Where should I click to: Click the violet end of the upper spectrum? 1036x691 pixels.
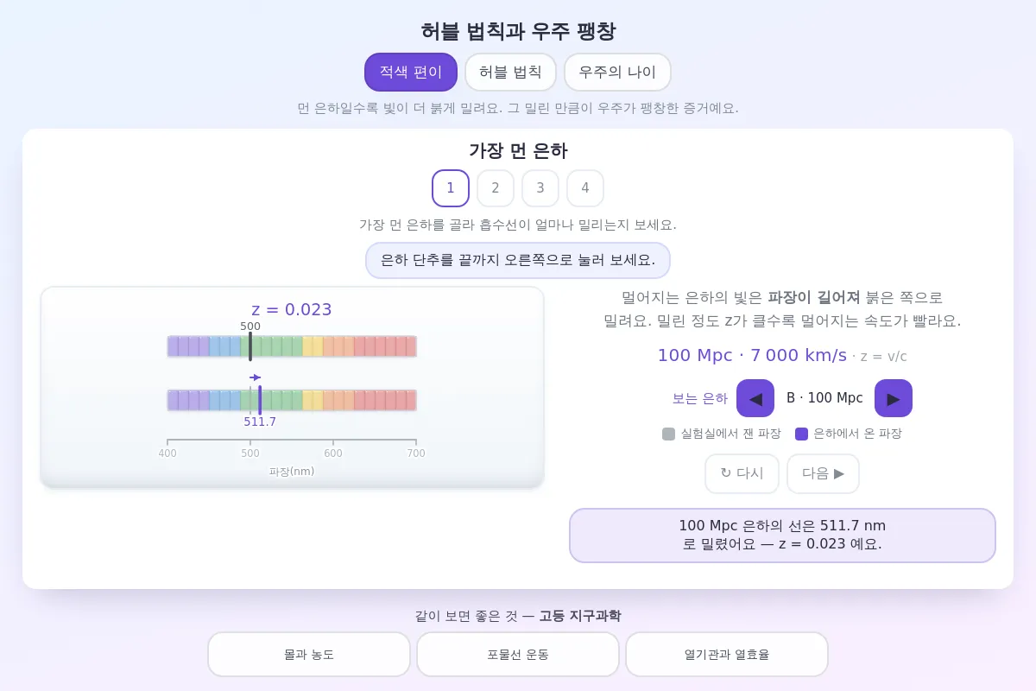tap(173, 346)
